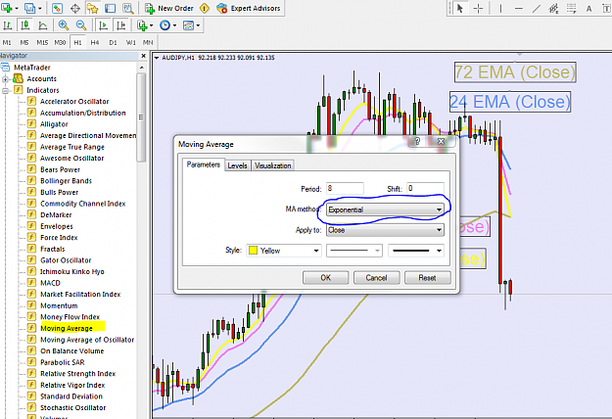Open the MA method Exponential dropdown
The height and width of the screenshot is (419, 612).
coord(385,209)
